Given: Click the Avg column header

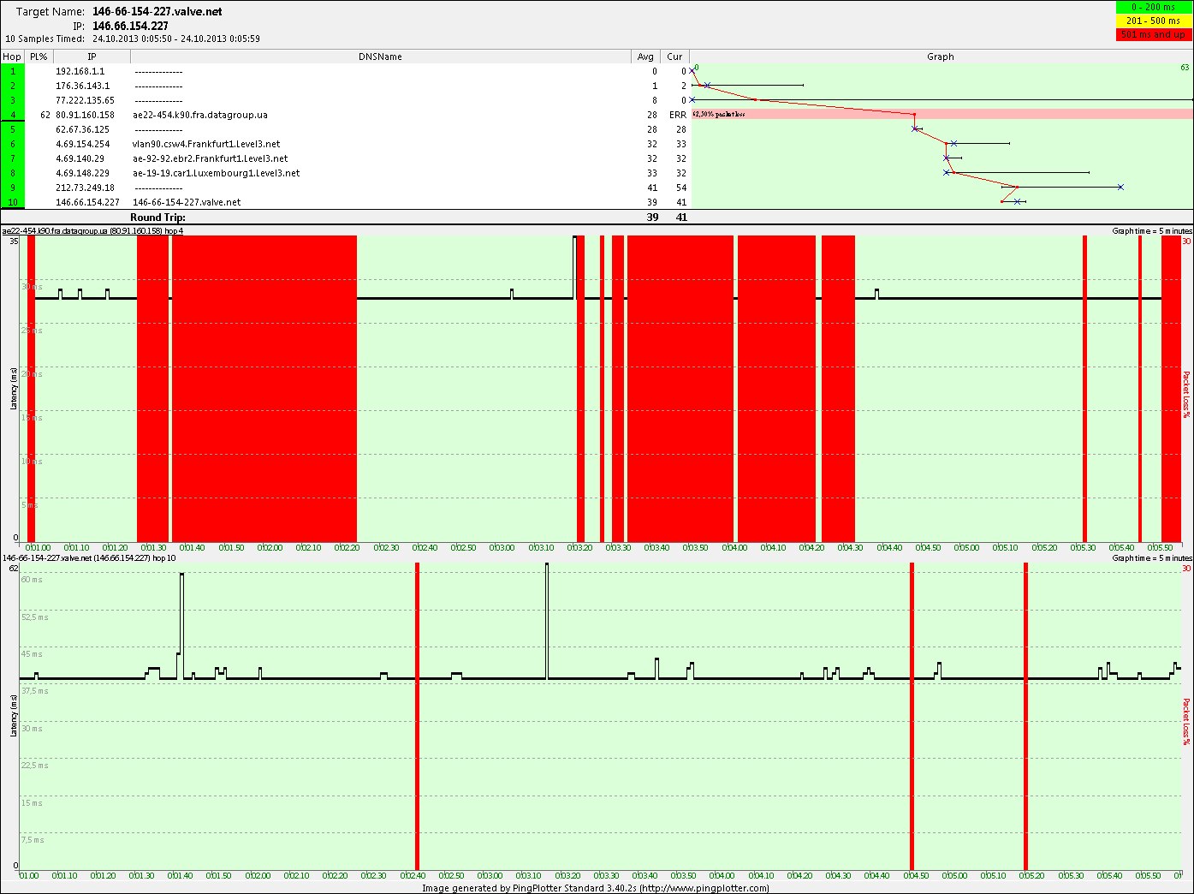Looking at the screenshot, I should (645, 57).
